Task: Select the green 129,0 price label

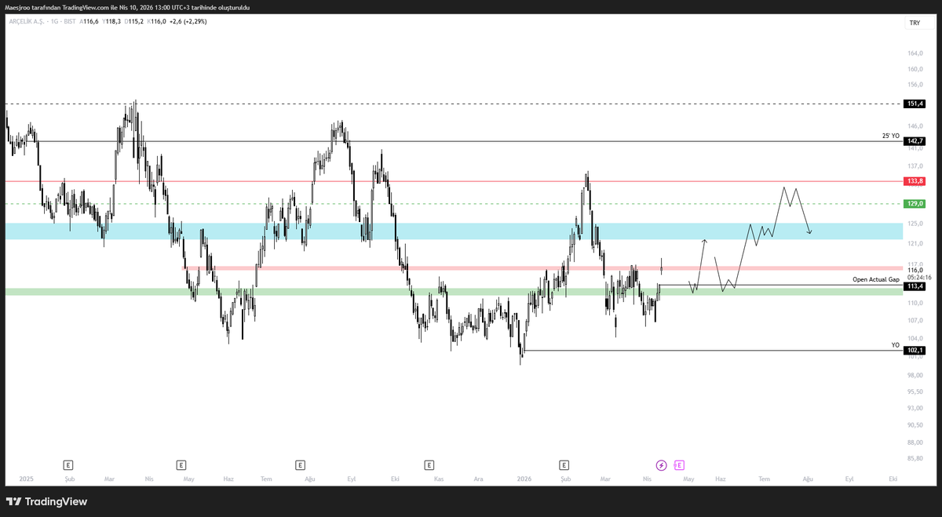Action: tap(915, 203)
